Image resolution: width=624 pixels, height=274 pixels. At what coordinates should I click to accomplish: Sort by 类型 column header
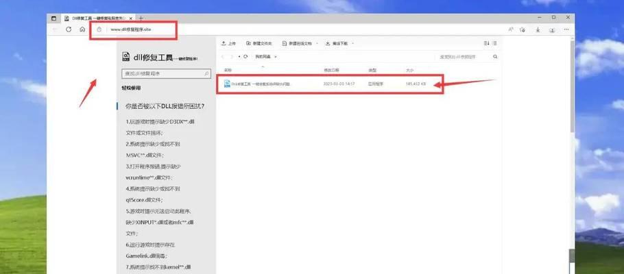pos(372,70)
